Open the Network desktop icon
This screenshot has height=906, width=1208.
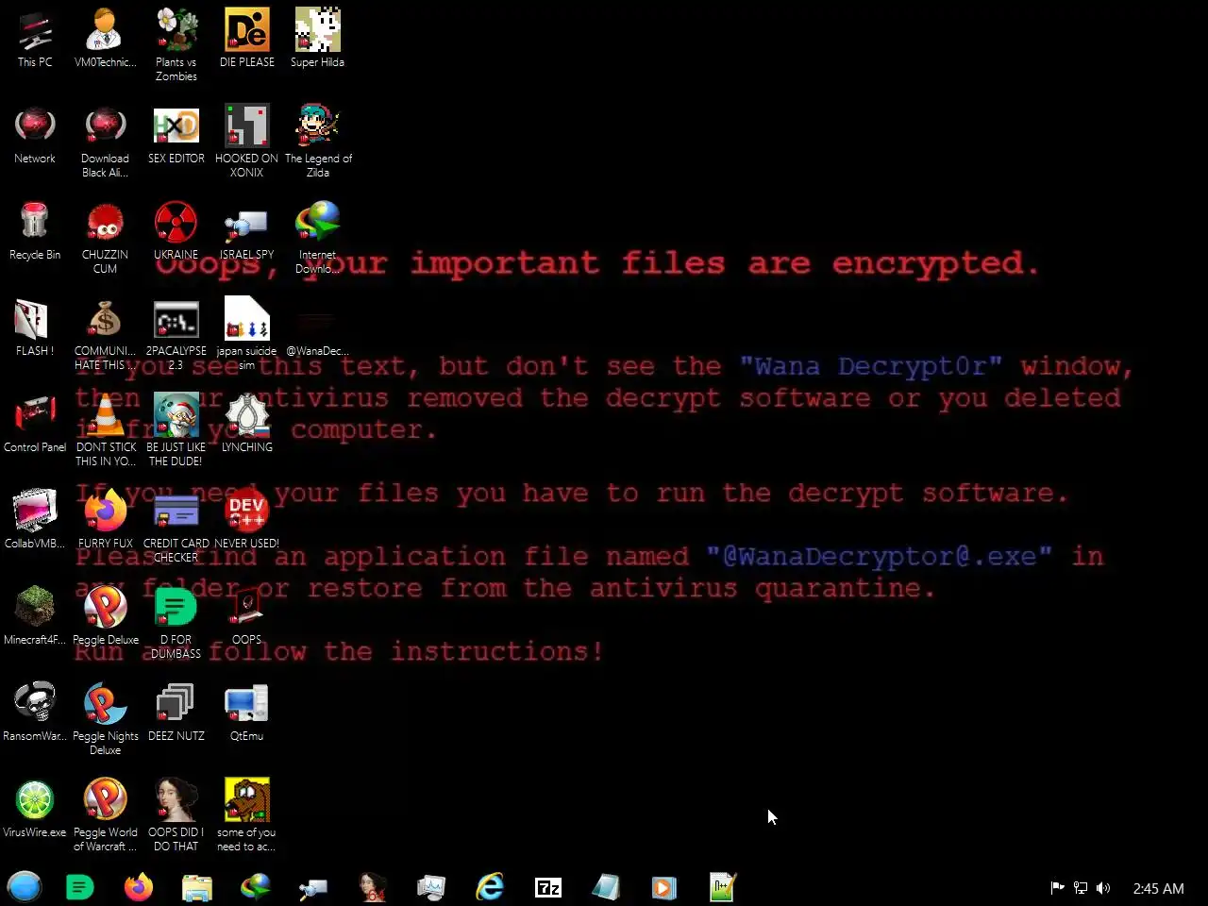coord(35,134)
